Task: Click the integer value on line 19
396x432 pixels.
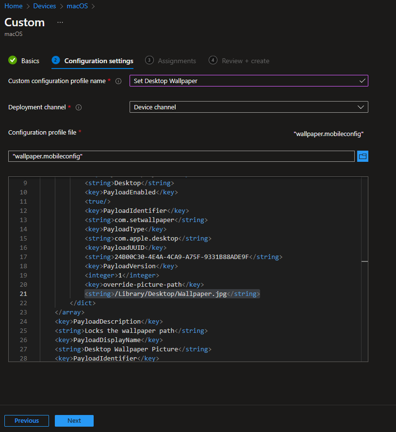Action: pos(122,275)
